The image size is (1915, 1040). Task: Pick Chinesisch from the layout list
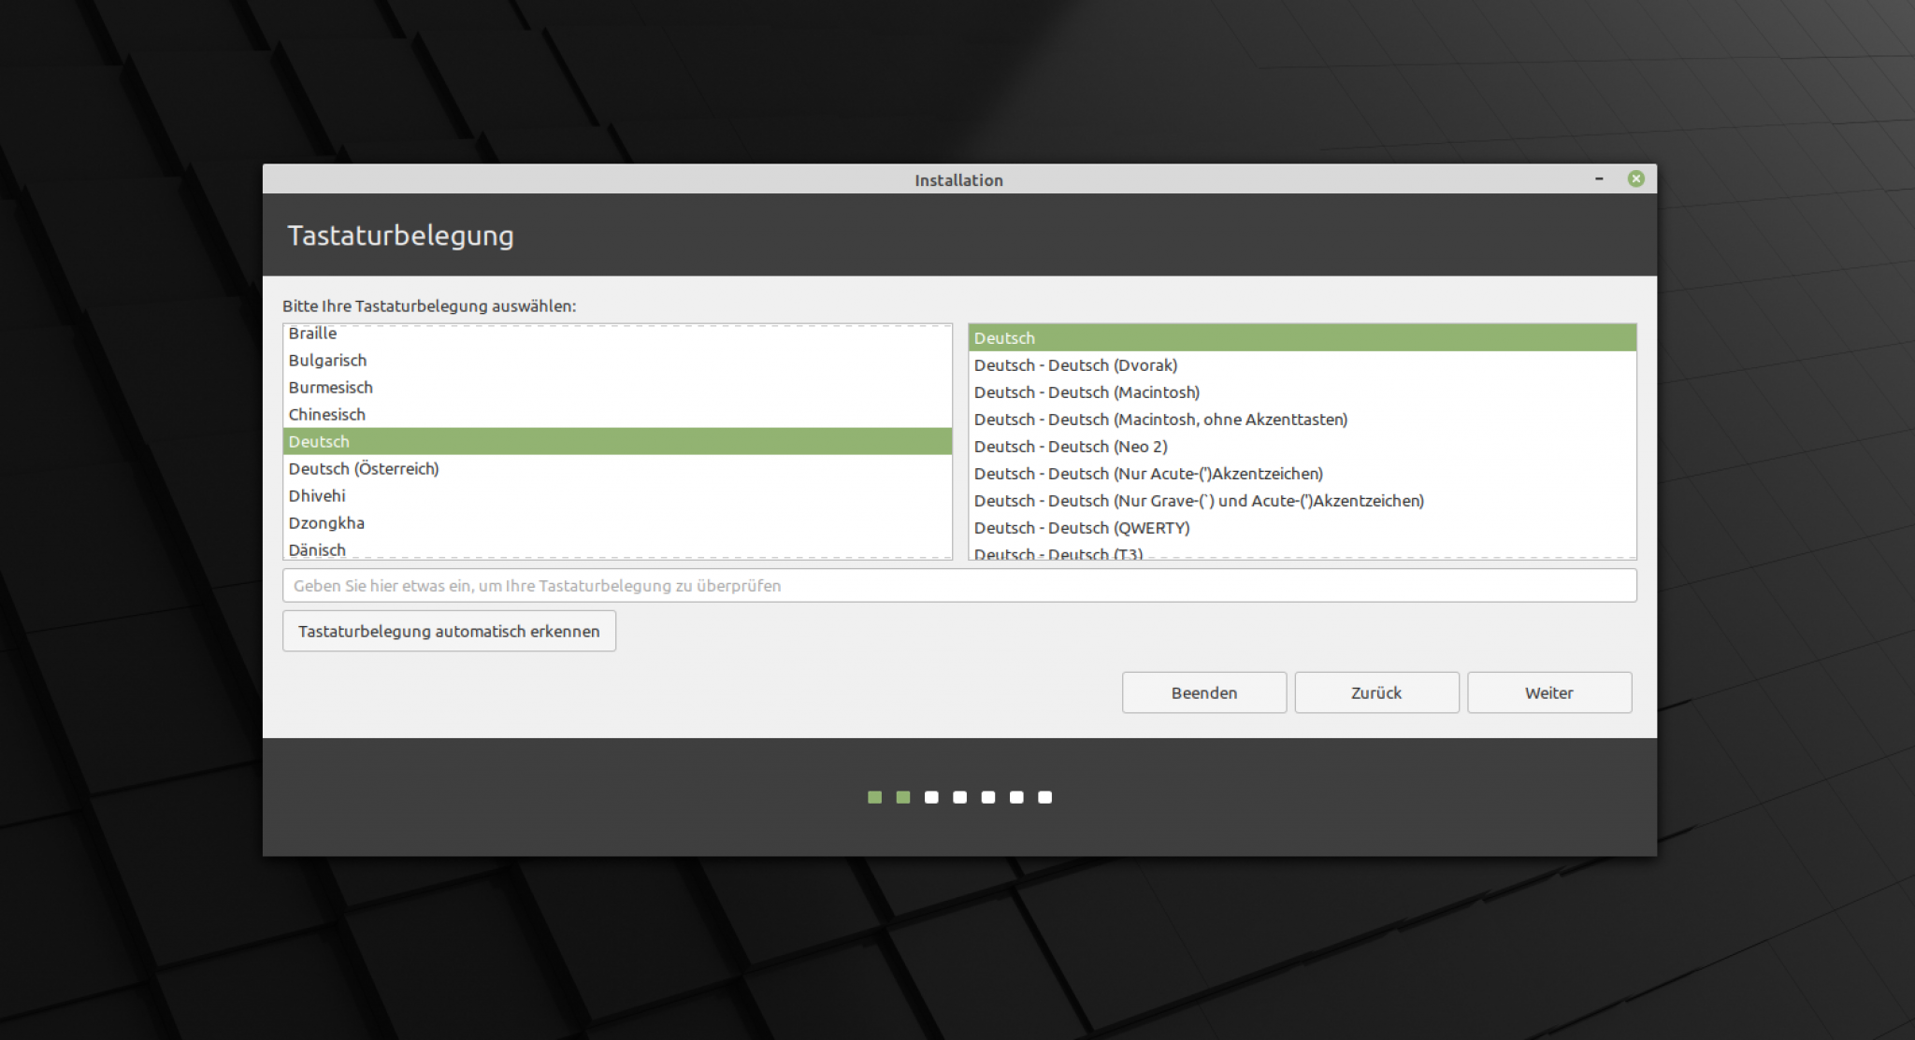(617, 415)
